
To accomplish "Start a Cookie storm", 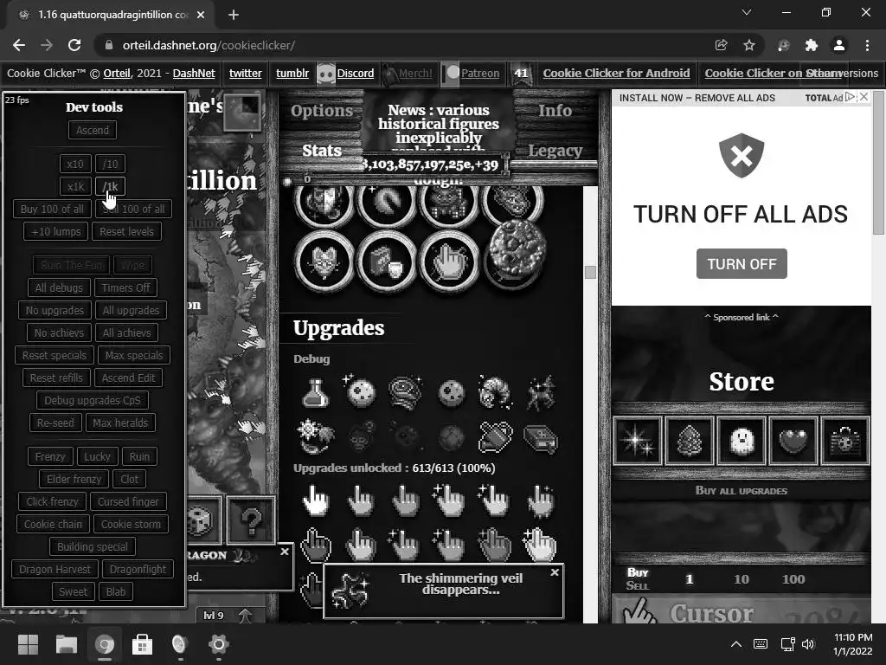I will 132,524.
